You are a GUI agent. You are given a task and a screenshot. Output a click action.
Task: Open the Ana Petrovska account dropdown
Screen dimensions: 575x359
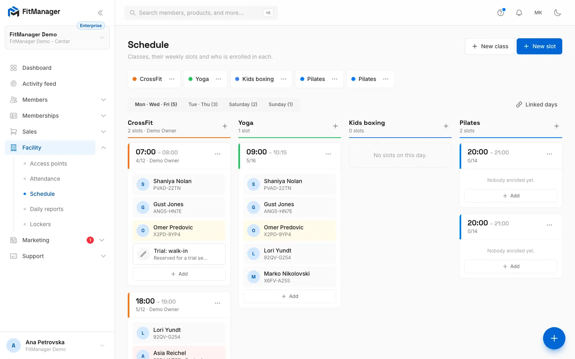57,345
